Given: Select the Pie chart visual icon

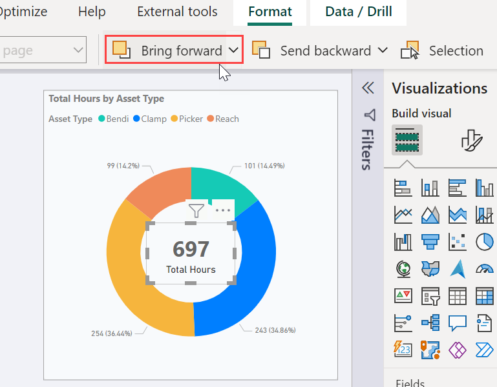Looking at the screenshot, I should (x=484, y=242).
